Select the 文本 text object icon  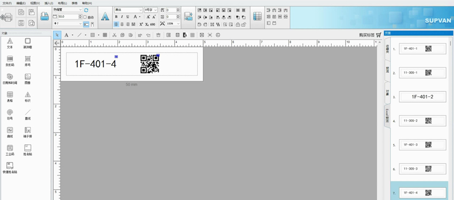pos(10,43)
